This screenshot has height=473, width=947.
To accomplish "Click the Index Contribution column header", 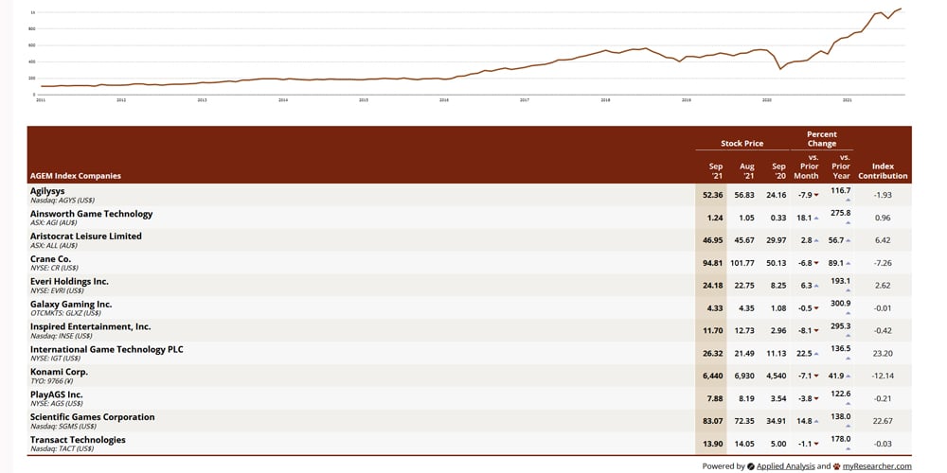I will click(883, 171).
